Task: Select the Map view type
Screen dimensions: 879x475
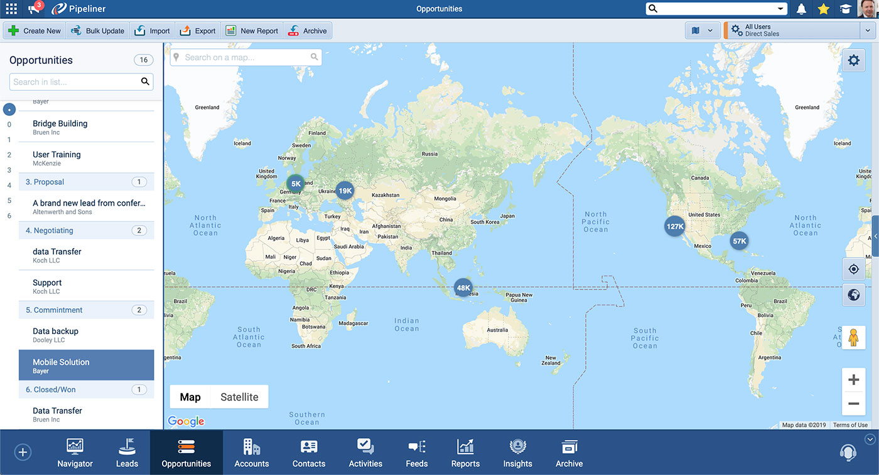Action: tap(190, 397)
